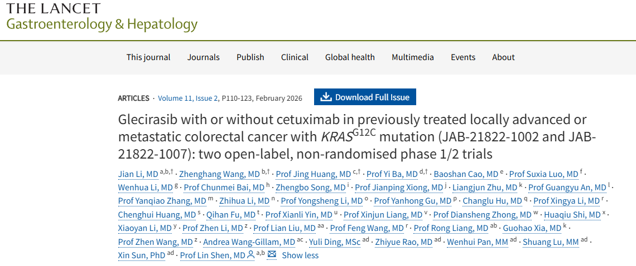Open the About menu item

pos(503,57)
